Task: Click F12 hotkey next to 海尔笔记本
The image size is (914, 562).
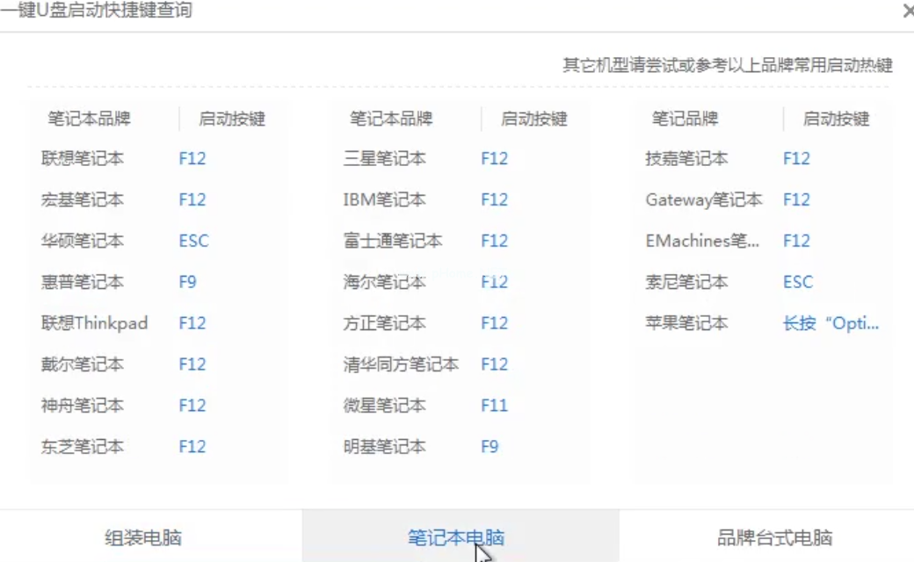Action: point(494,282)
